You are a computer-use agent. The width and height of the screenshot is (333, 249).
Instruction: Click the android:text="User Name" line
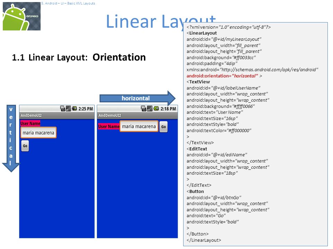[215, 112]
